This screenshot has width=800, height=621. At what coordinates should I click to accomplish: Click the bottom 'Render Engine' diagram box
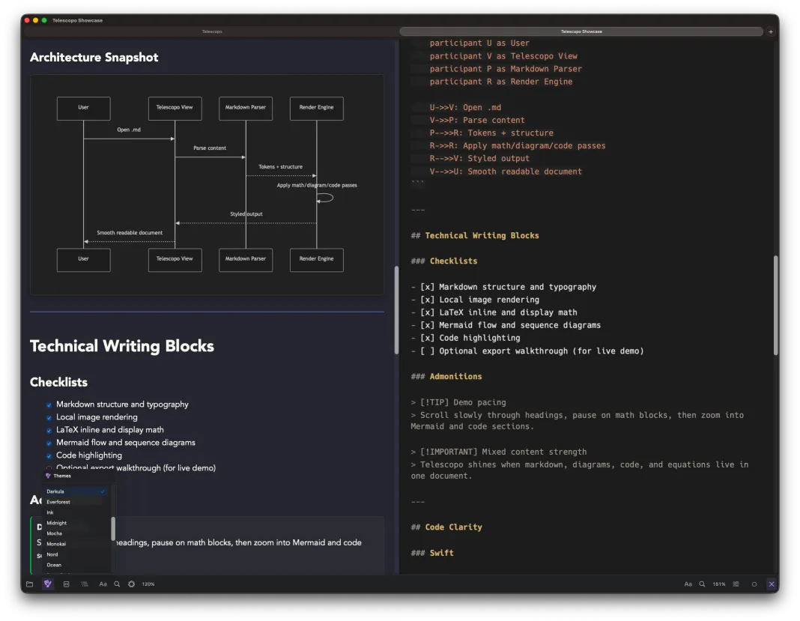click(x=317, y=260)
